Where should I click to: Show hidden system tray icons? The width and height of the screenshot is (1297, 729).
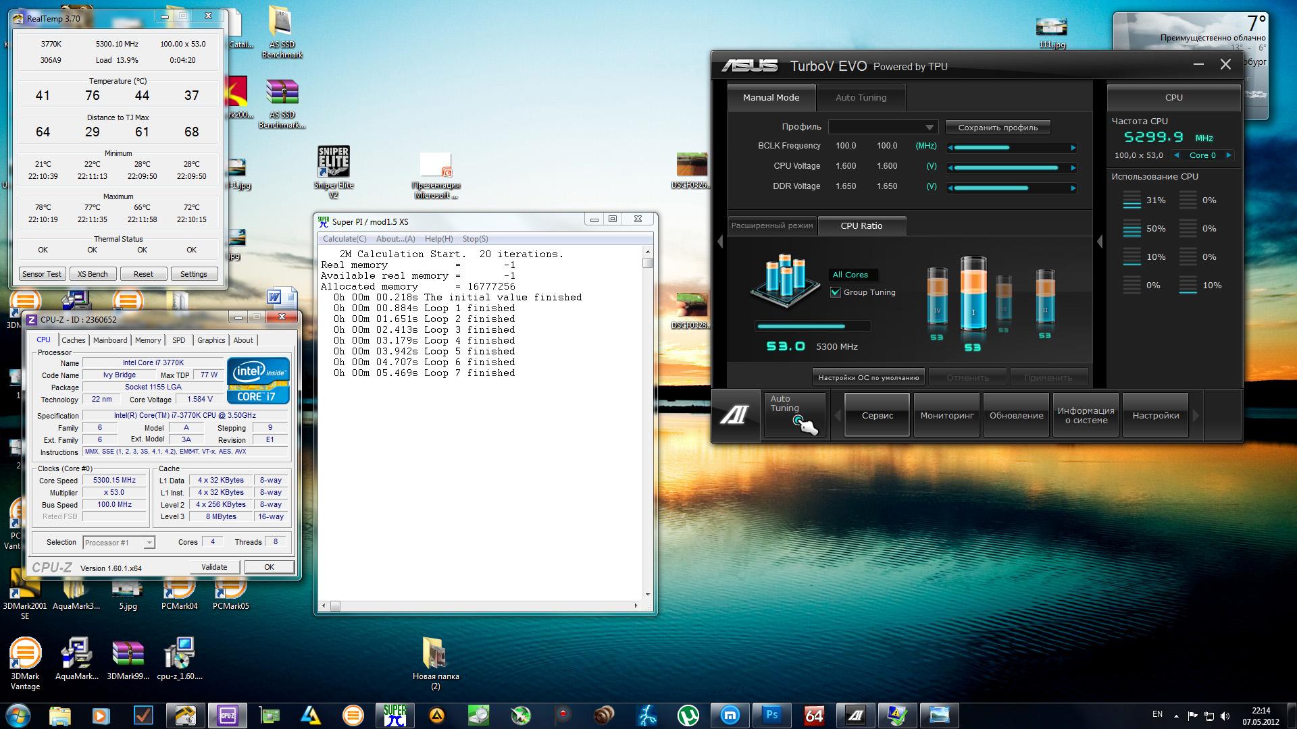click(x=1176, y=716)
